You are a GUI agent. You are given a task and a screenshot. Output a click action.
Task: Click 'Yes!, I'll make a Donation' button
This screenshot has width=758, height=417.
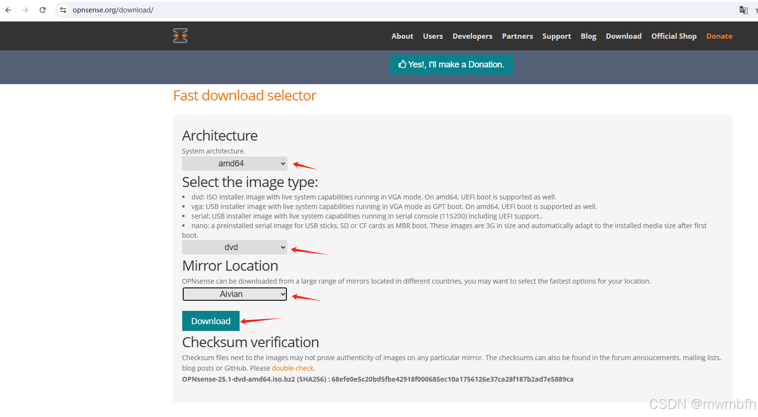pyautogui.click(x=451, y=64)
